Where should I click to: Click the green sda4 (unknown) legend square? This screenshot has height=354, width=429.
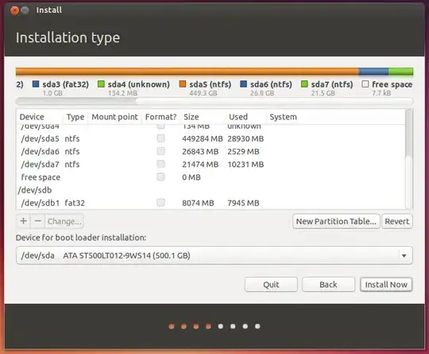tap(101, 84)
